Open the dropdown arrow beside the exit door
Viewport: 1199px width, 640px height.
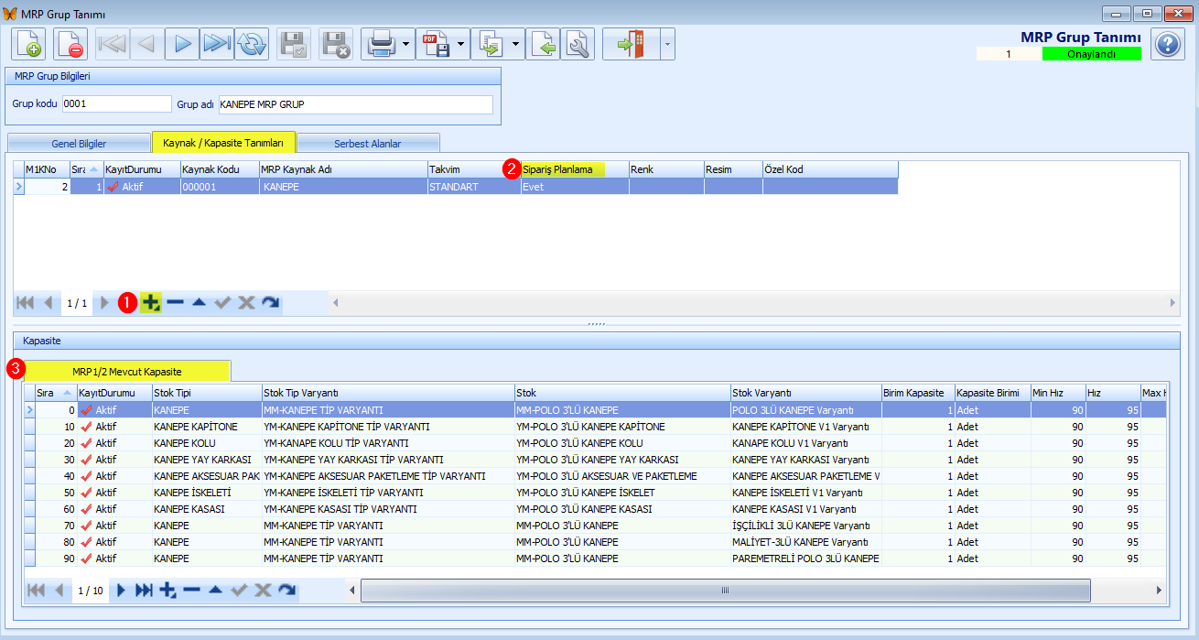tap(666, 44)
